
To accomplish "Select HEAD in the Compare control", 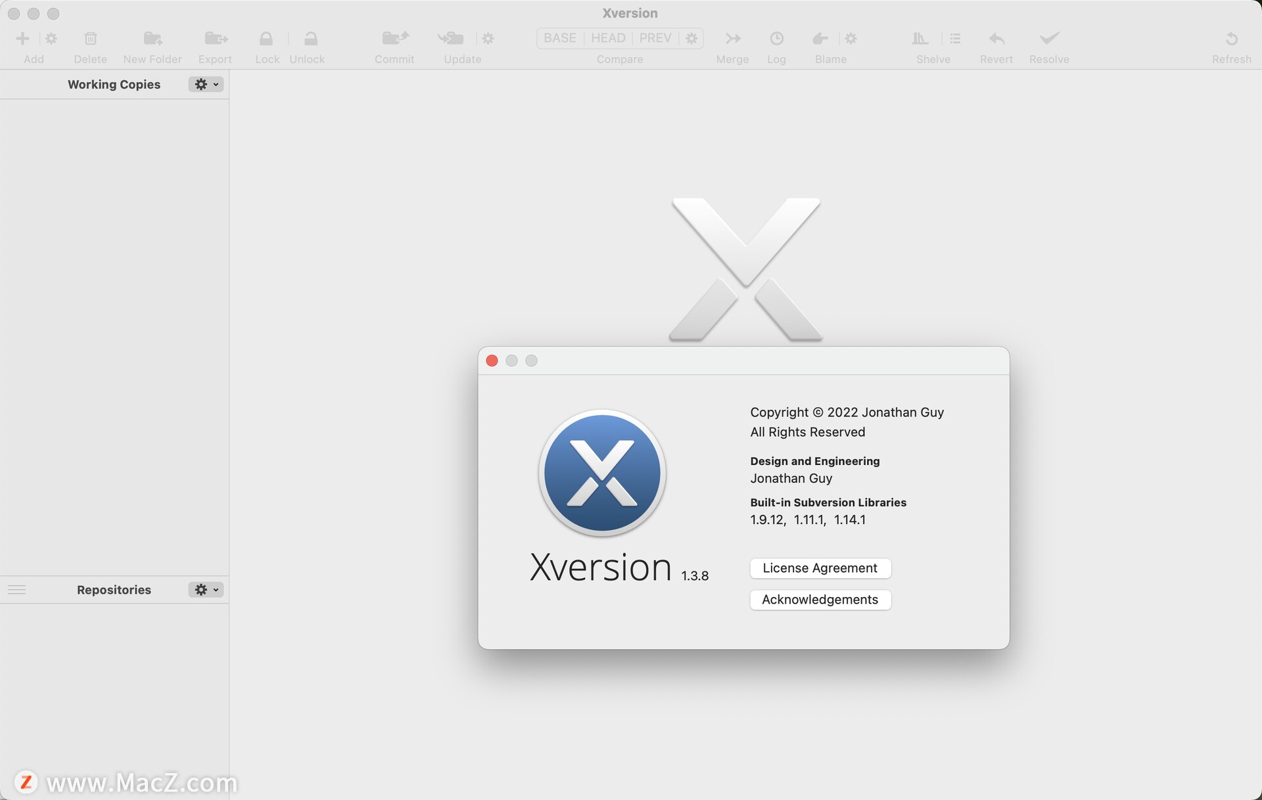I will click(x=608, y=38).
